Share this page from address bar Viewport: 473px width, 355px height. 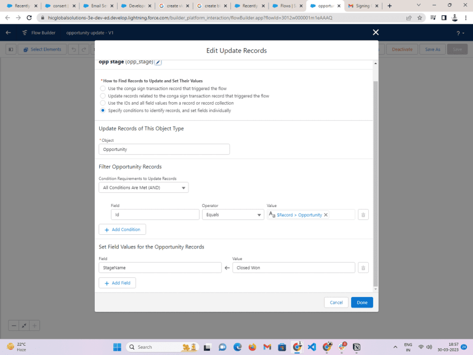(x=409, y=18)
